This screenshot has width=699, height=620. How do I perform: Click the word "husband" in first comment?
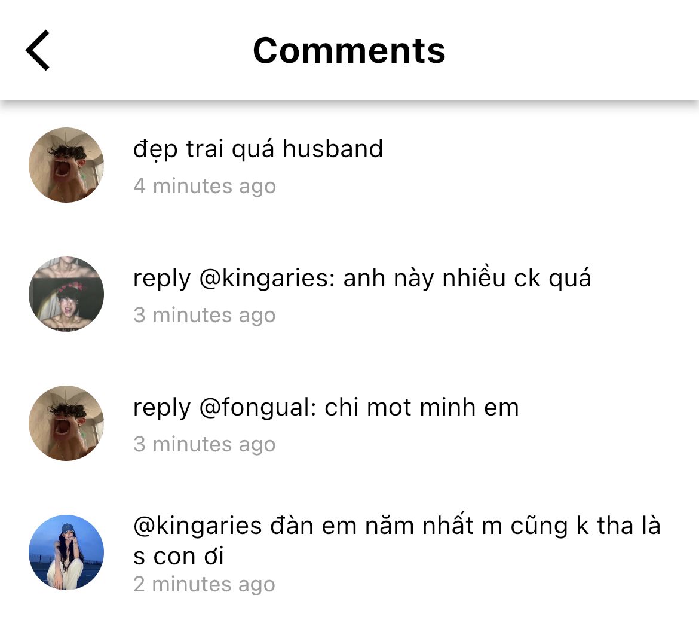(x=332, y=149)
